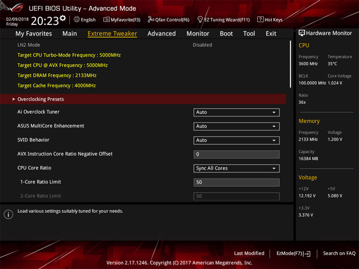Image resolution: width=359 pixels, height=269 pixels.
Task: Launch EZ Tuning Wizard bulb icon
Action: coord(200,19)
